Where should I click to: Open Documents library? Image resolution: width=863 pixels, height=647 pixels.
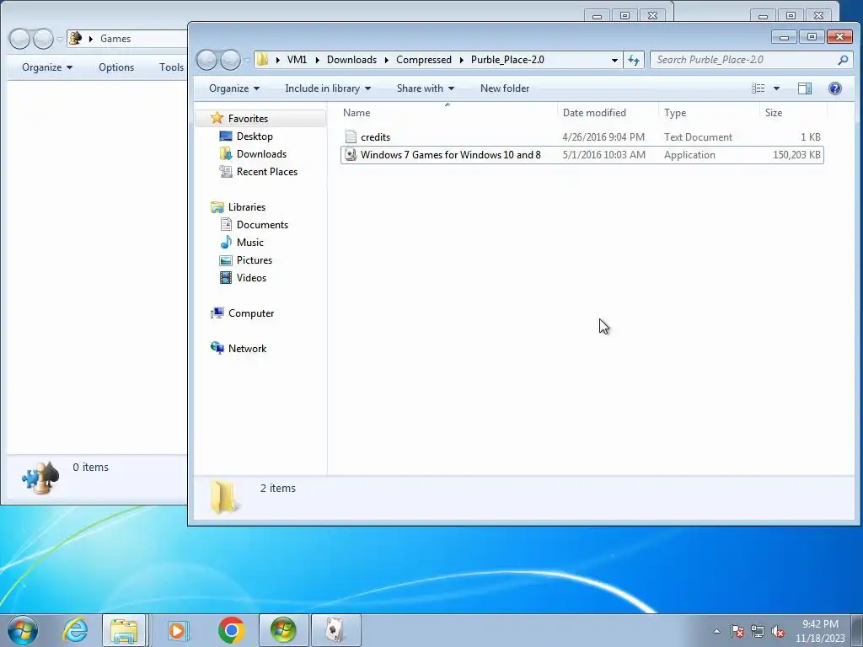262,224
